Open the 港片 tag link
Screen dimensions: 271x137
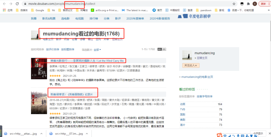pyautogui.click(x=183, y=125)
